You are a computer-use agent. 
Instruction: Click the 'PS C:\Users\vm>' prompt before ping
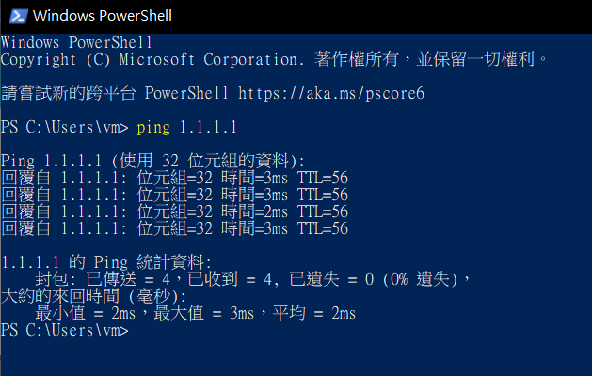pos(64,127)
